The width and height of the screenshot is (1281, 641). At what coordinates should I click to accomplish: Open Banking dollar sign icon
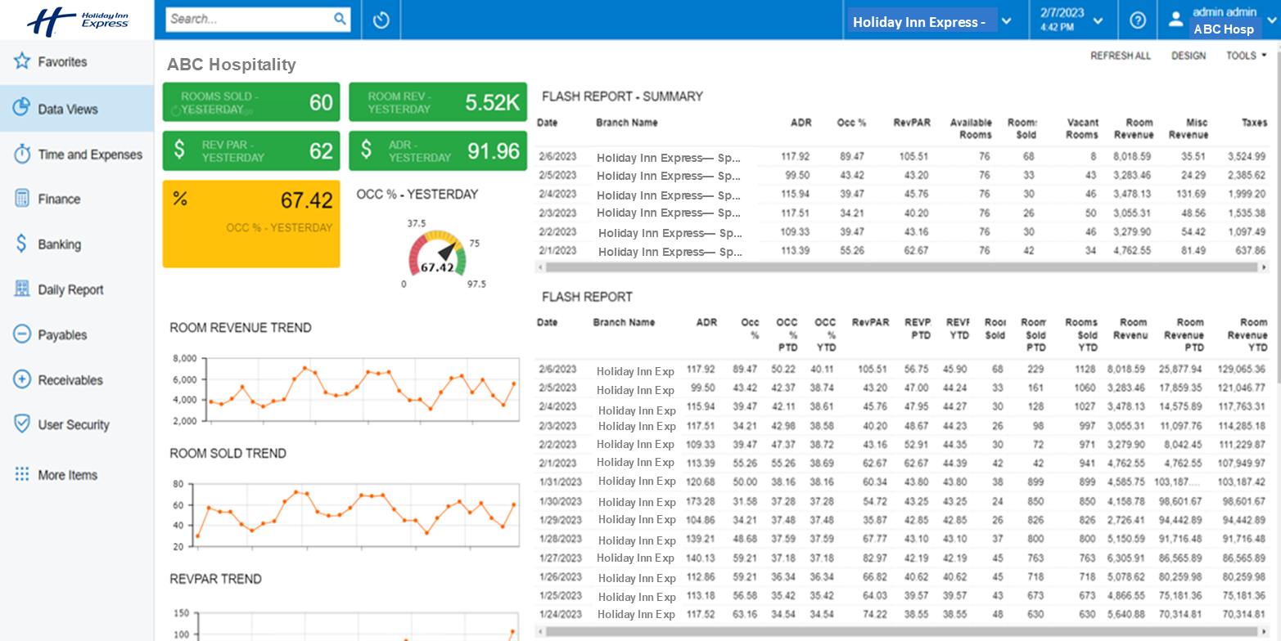pyautogui.click(x=22, y=244)
